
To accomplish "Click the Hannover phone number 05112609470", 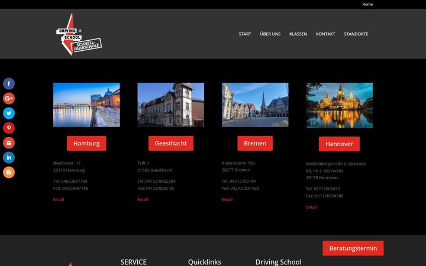I will coord(327,189).
